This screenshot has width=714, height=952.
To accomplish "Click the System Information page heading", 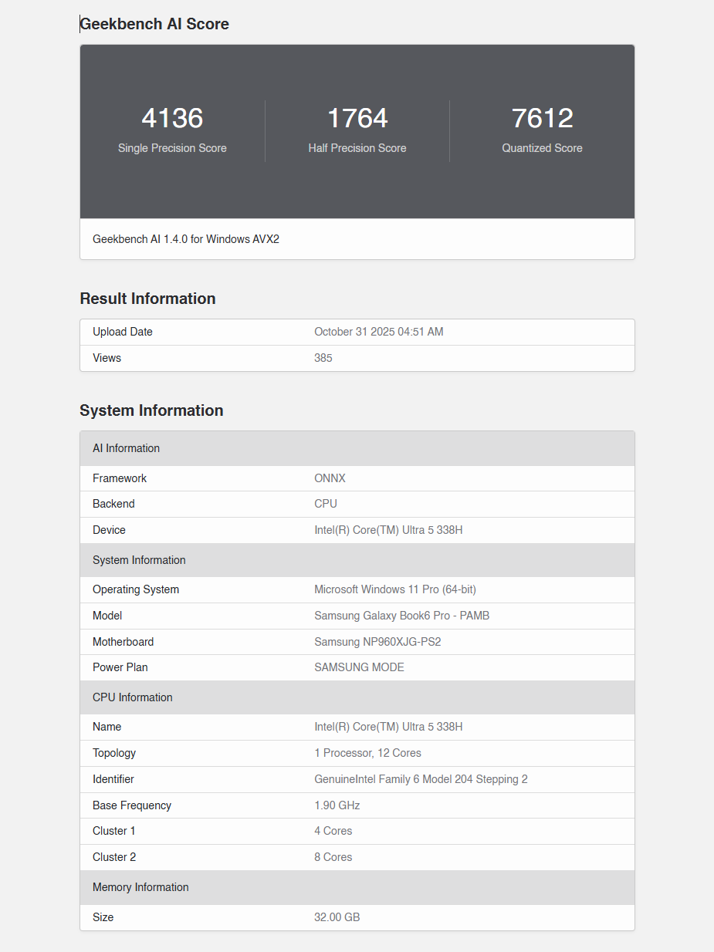I will 151,410.
